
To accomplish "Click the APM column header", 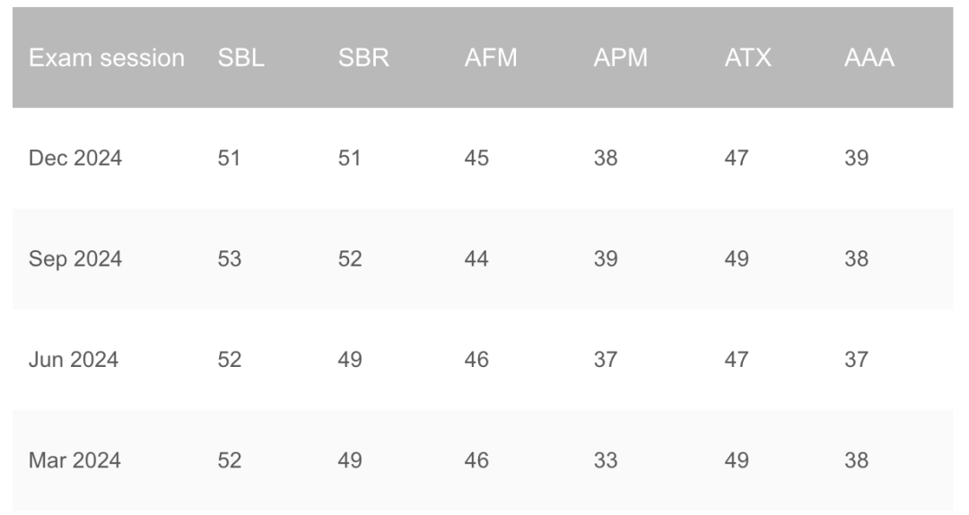I will (x=621, y=58).
